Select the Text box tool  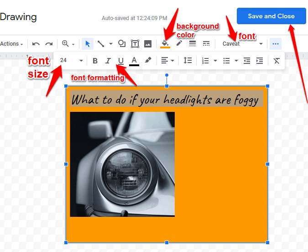pos(135,44)
